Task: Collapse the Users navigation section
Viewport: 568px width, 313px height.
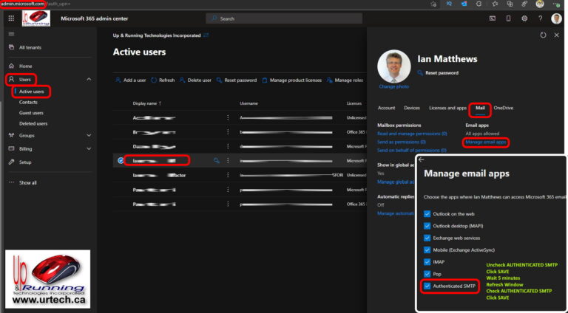Action: click(x=89, y=79)
